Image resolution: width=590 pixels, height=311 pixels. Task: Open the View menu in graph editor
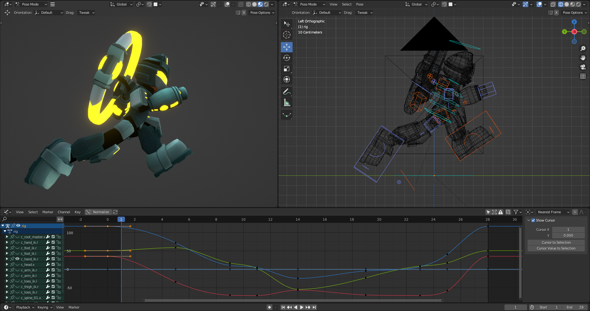tap(20, 212)
